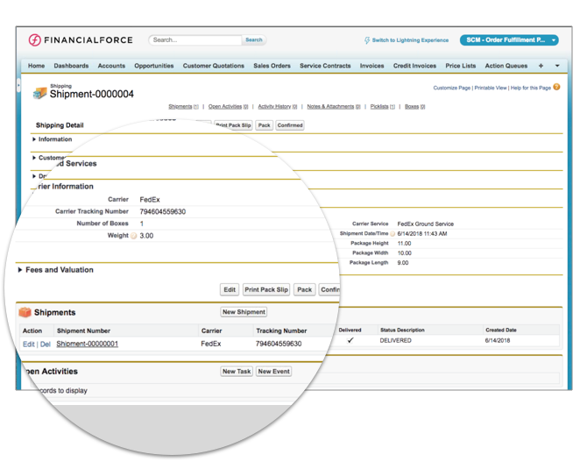Open the Dashboards tab
This screenshot has height=476, width=587.
71,66
